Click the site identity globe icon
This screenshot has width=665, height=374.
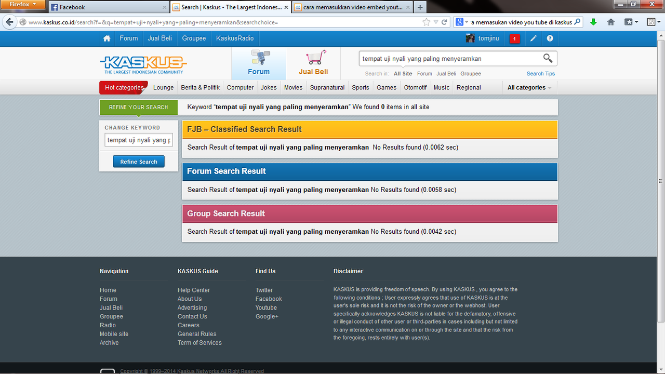[22, 22]
